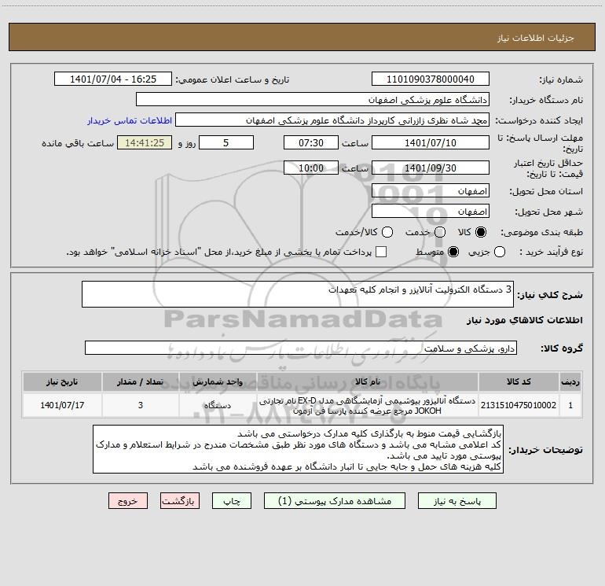Choose the جزیی purchase type radio
The height and width of the screenshot is (586, 605).
tap(499, 252)
